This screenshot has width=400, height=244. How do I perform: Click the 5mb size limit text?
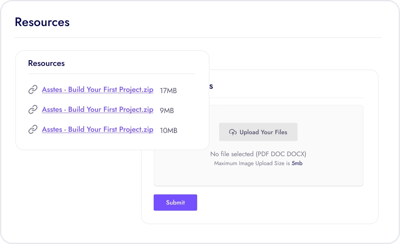[297, 163]
